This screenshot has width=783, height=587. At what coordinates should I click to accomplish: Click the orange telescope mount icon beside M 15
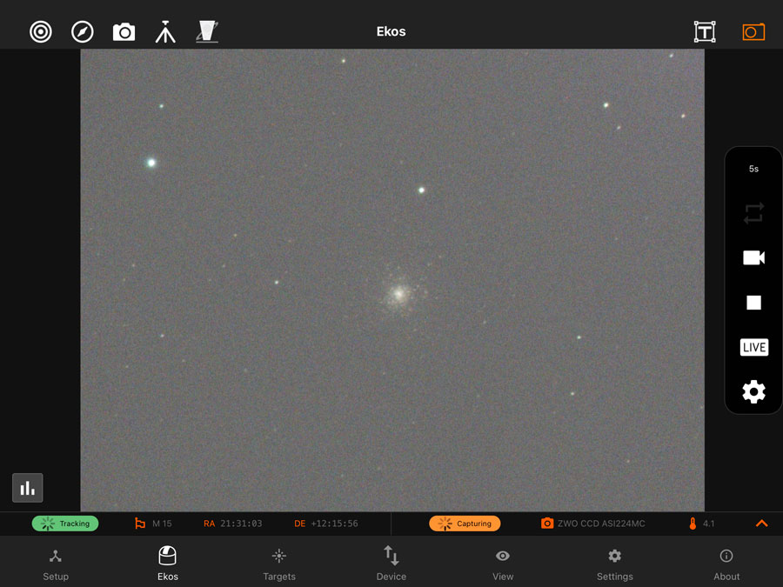[x=140, y=524]
